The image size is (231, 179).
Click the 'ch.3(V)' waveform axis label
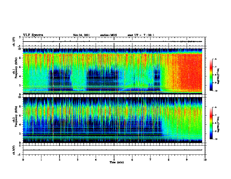tap(14, 150)
